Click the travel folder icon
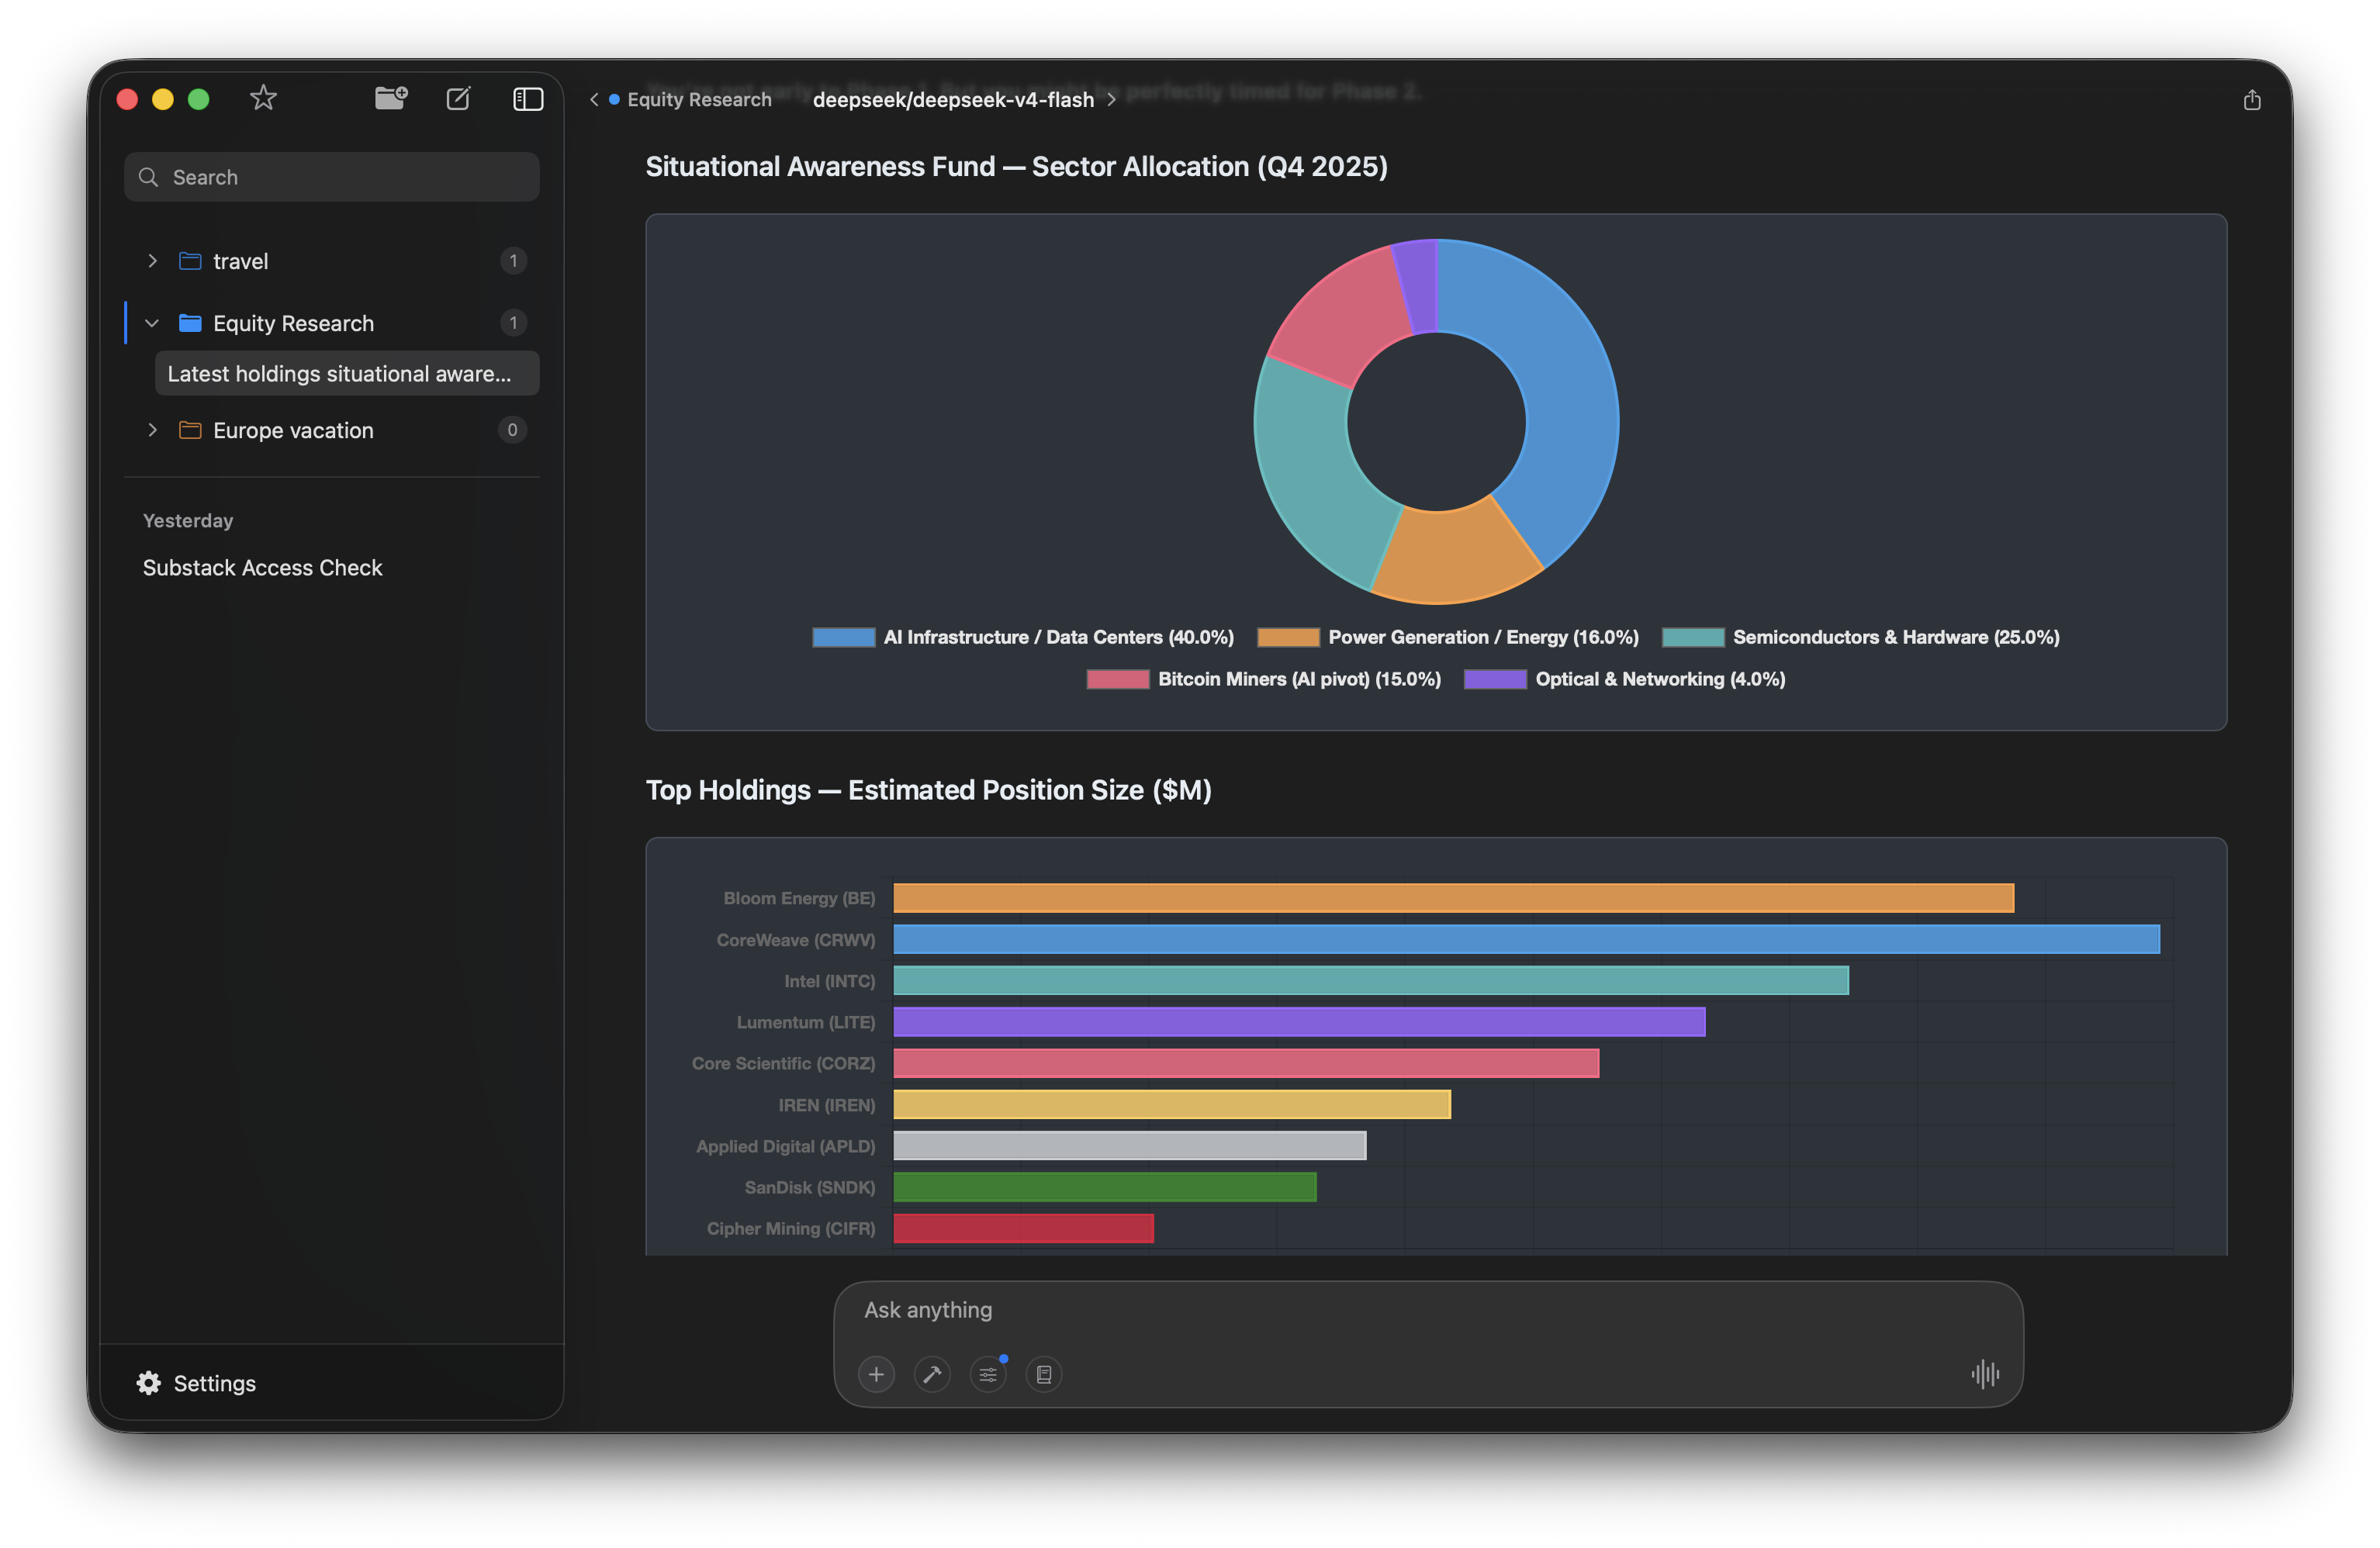 coord(190,261)
